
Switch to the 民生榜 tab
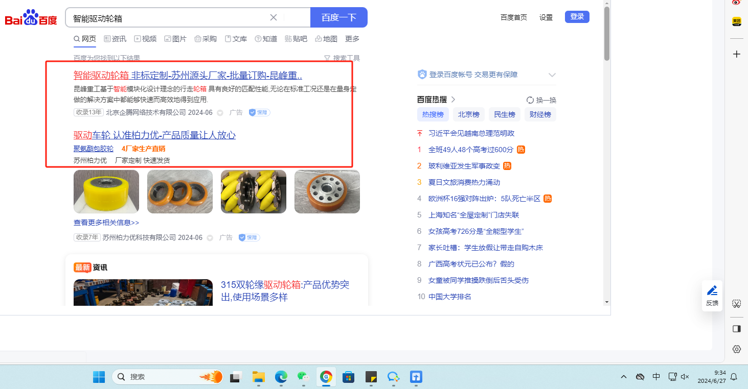505,114
